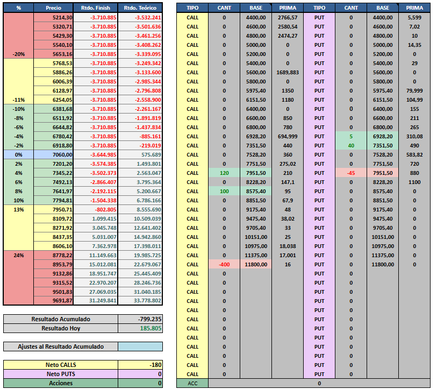This screenshot has height=389, width=437.
Task: Click CALL prima 694,999
Action: (x=288, y=137)
